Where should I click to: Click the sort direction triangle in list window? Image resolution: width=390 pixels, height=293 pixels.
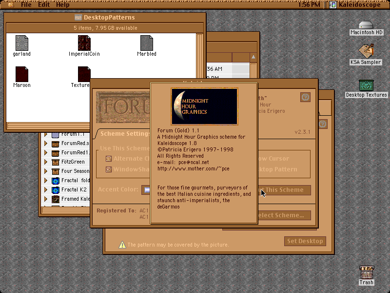coord(253,57)
